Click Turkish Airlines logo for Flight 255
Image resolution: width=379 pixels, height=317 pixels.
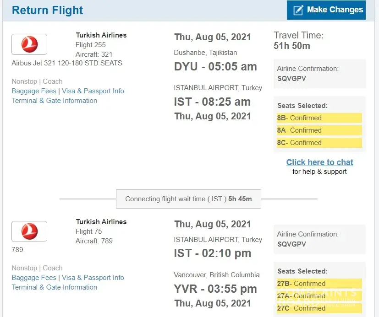point(29,44)
